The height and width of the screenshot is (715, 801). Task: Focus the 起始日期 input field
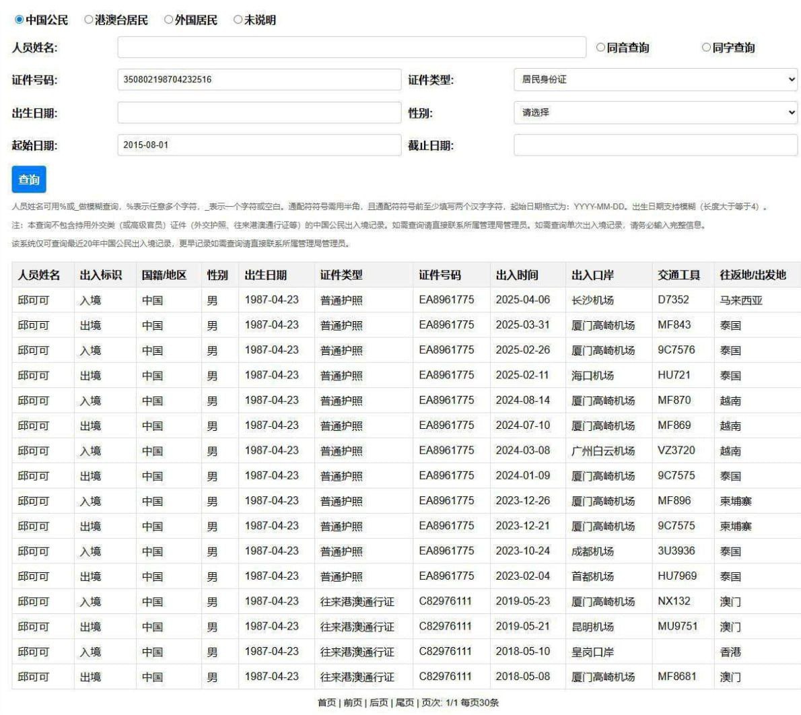[x=259, y=145]
